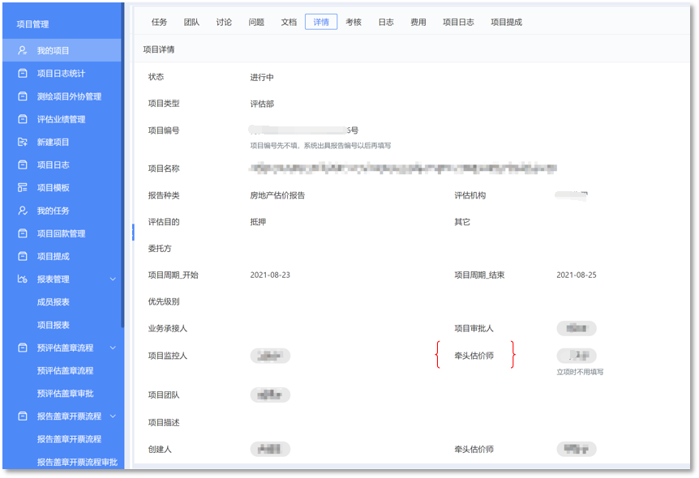The image size is (699, 478).
Task: Click the 项目团队 member tag
Action: pos(270,395)
